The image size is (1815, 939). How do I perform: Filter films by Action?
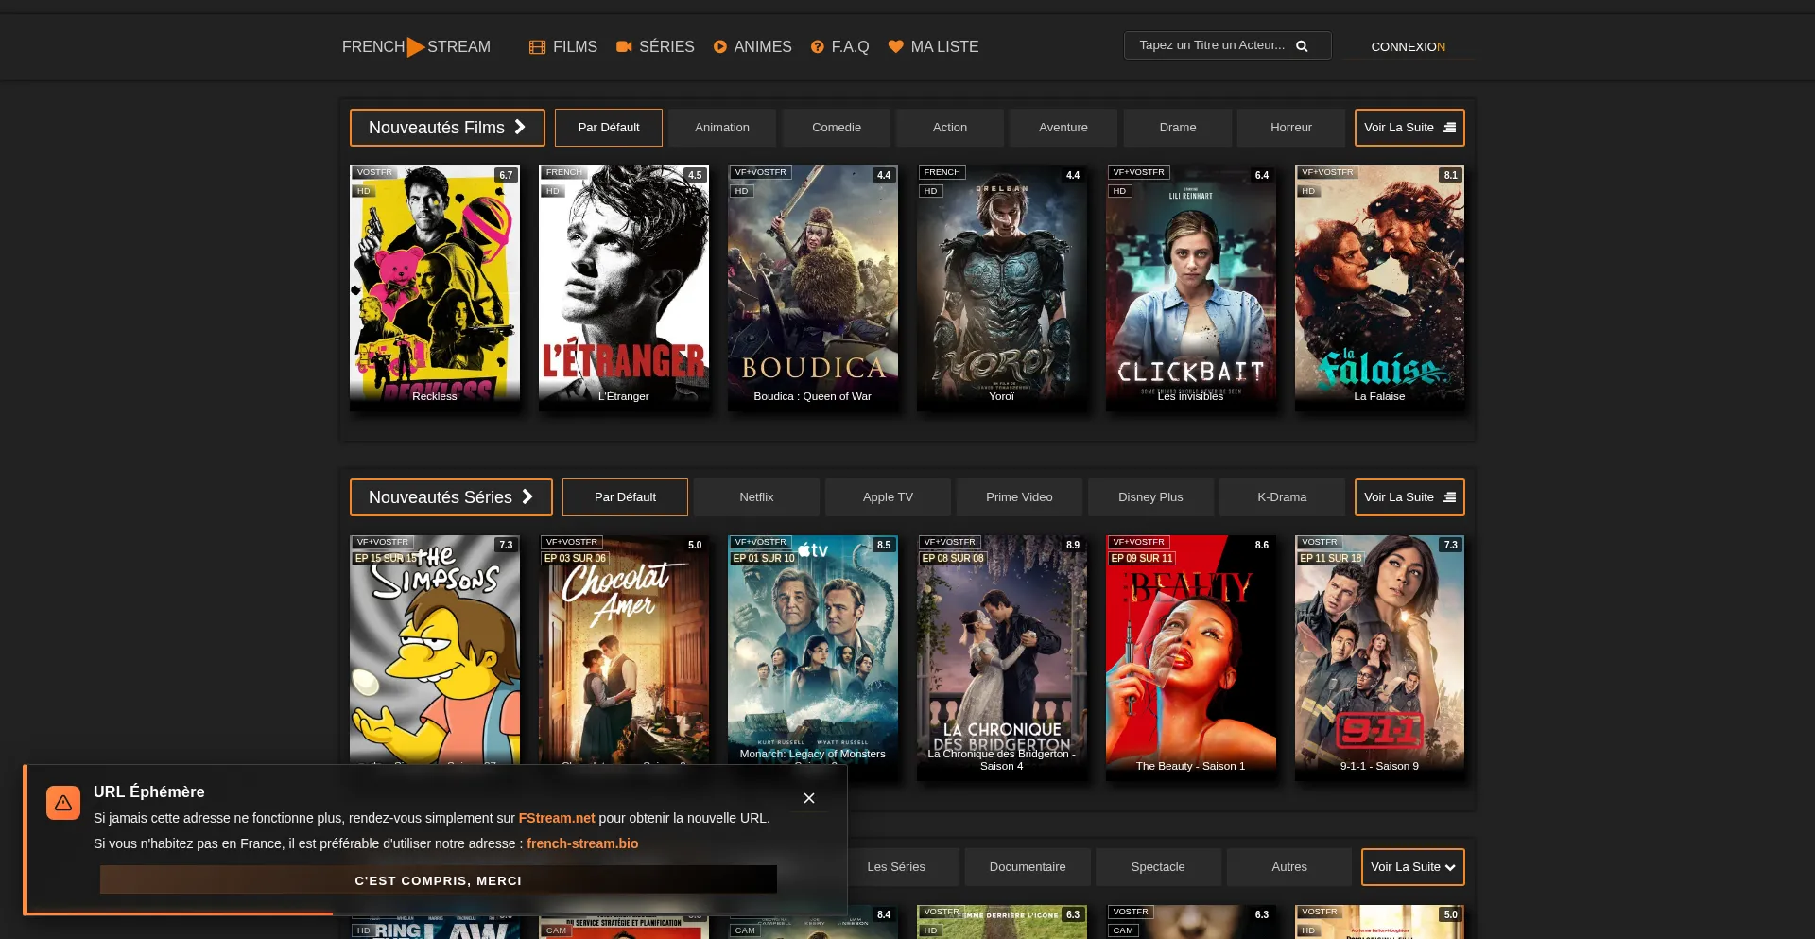[950, 128]
